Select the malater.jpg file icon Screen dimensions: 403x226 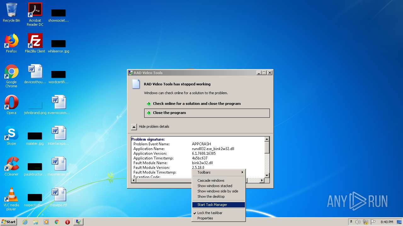(x=35, y=139)
